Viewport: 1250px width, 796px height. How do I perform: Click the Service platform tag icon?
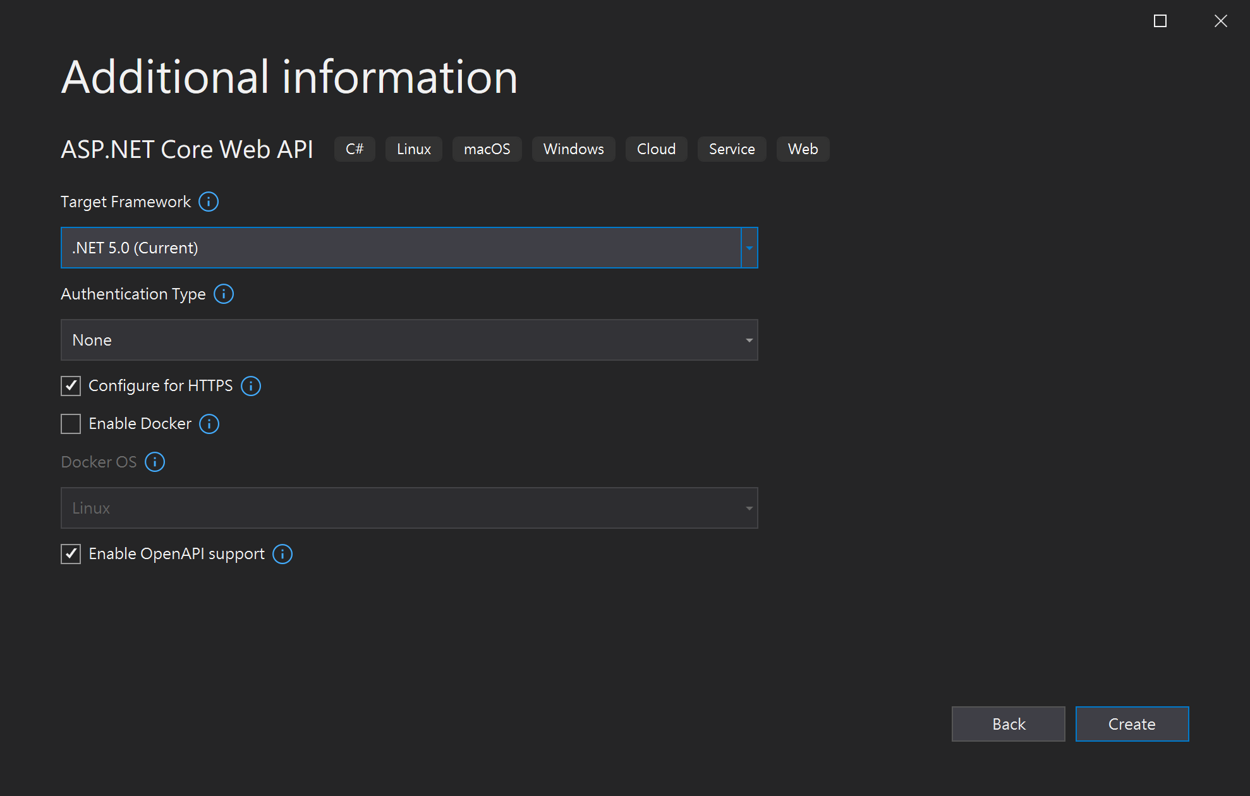coord(732,148)
